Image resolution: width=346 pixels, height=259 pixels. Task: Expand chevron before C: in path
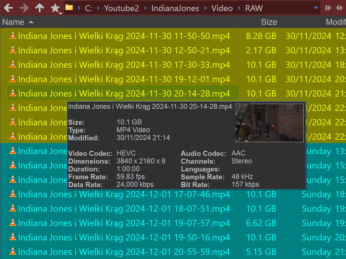[x=79, y=8]
